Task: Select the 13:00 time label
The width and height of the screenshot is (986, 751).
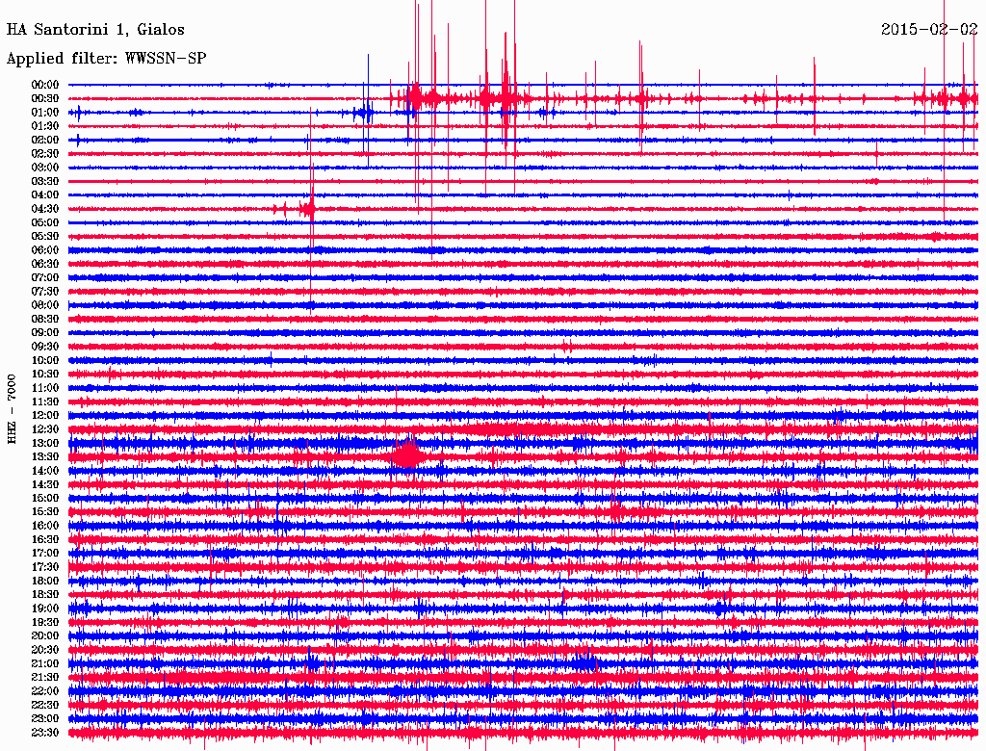Action: 45,443
